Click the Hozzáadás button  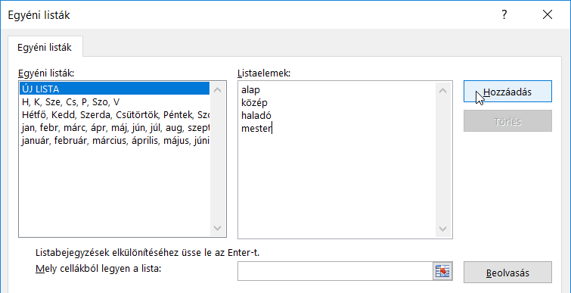(x=507, y=92)
